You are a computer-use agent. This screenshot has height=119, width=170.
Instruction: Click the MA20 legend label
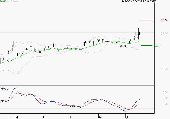(x=3, y=1)
